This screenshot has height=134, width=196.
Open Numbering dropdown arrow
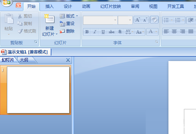point(183,20)
